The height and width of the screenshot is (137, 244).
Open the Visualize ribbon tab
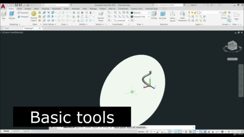coord(45,9)
